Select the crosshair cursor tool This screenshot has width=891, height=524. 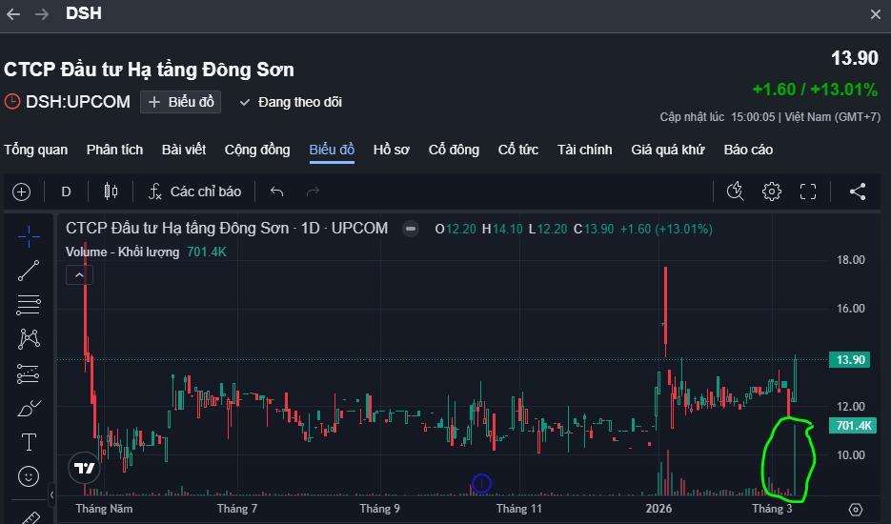click(x=29, y=234)
